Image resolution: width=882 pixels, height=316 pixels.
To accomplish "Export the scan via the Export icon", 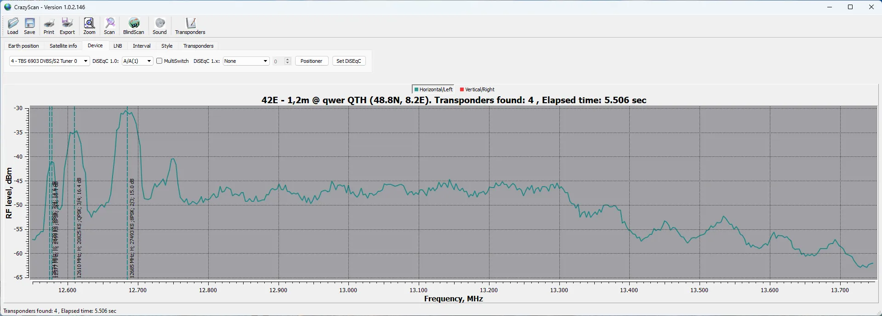I will click(x=67, y=26).
